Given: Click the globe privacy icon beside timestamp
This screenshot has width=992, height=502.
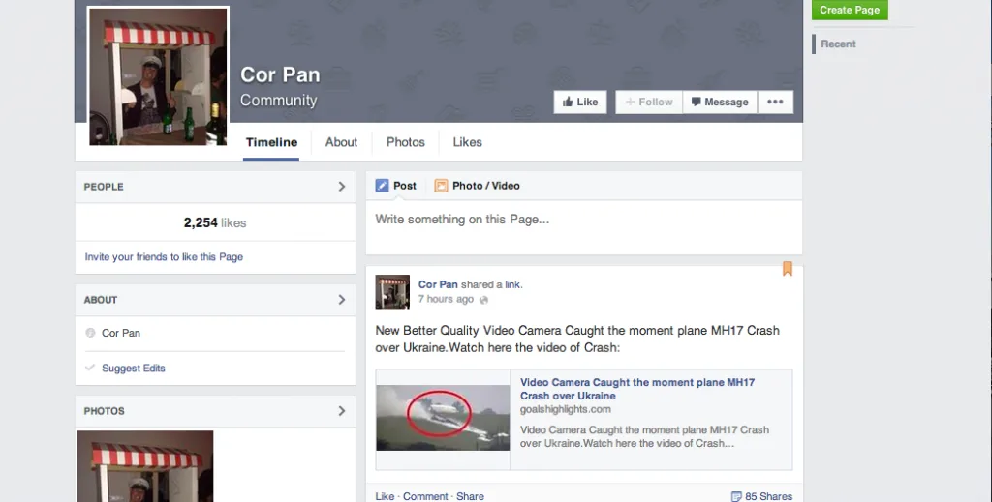Looking at the screenshot, I should (x=484, y=301).
